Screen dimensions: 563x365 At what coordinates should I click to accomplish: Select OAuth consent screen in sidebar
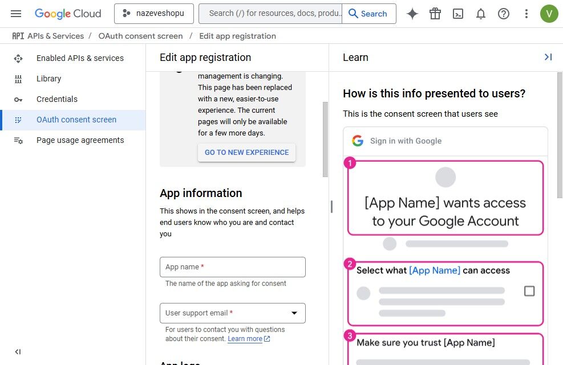[73, 120]
